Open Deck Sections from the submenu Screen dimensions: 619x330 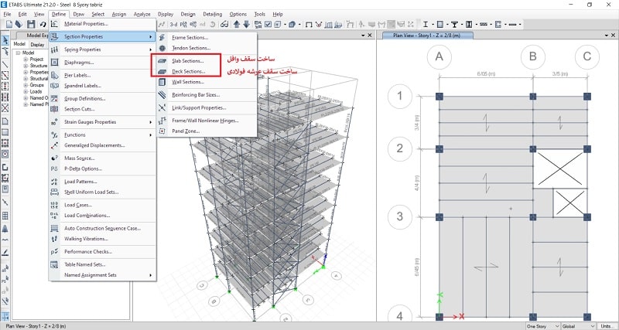point(188,70)
